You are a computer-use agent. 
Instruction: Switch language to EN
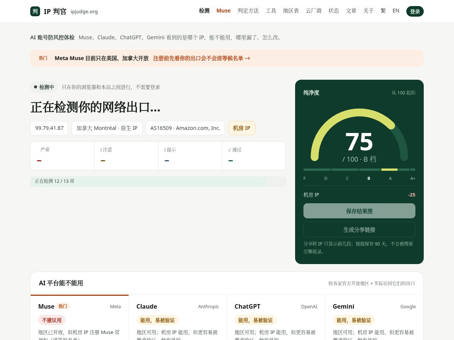click(396, 11)
